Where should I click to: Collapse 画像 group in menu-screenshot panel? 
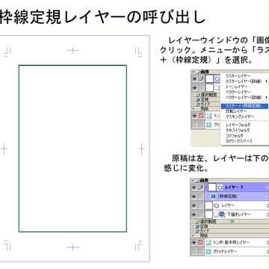pyautogui.click(x=194, y=72)
